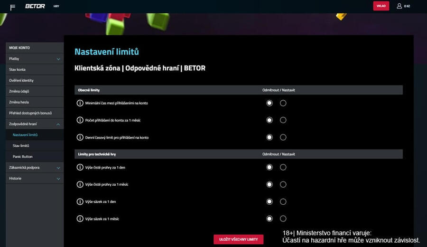Open HRY link in top bar
Screen dimensions: 427x247
(56, 6)
